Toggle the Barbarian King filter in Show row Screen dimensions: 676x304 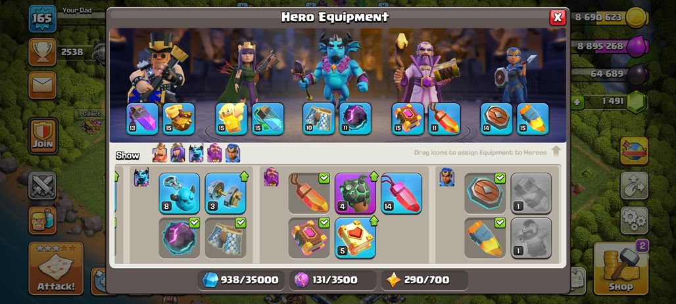[160, 153]
